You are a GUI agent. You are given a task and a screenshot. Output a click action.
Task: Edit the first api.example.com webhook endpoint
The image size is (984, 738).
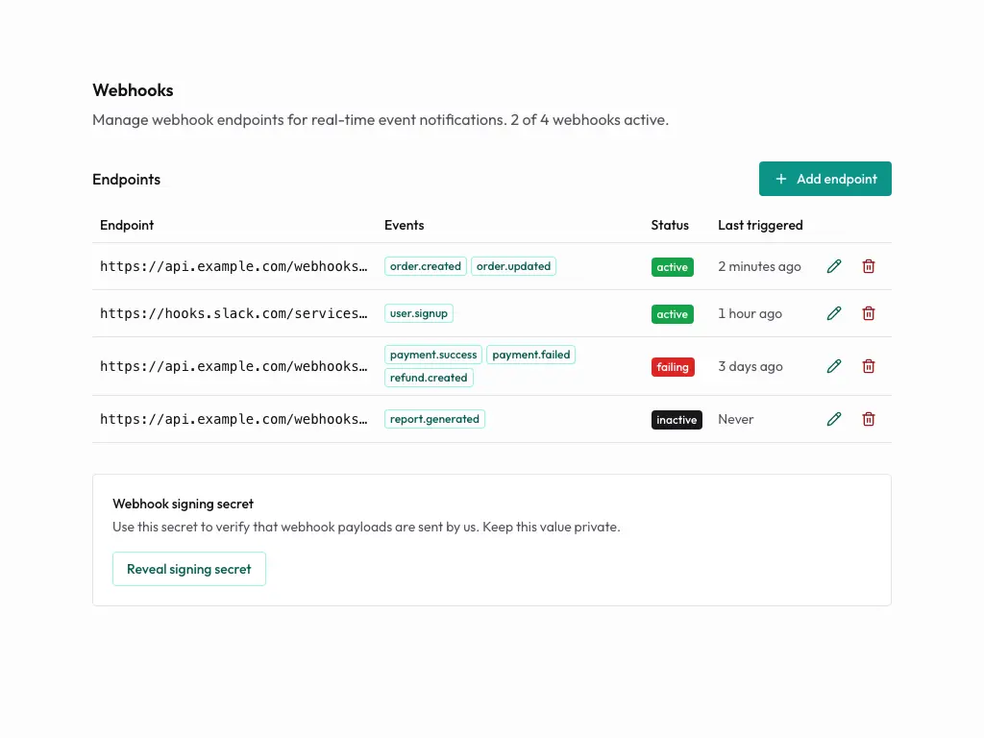click(x=833, y=266)
